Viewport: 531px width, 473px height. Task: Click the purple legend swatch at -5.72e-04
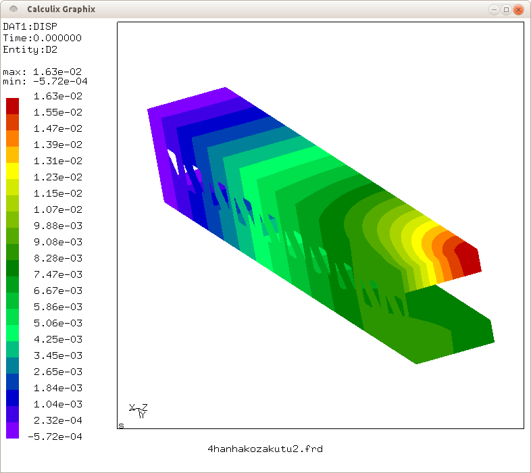13,430
